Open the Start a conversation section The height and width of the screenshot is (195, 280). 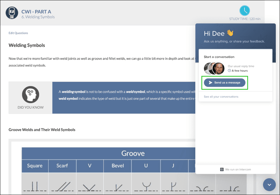(x=219, y=57)
